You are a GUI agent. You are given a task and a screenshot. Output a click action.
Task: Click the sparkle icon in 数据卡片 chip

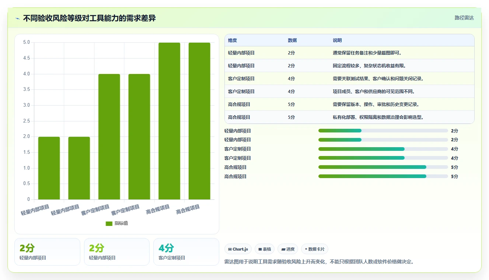(x=306, y=249)
